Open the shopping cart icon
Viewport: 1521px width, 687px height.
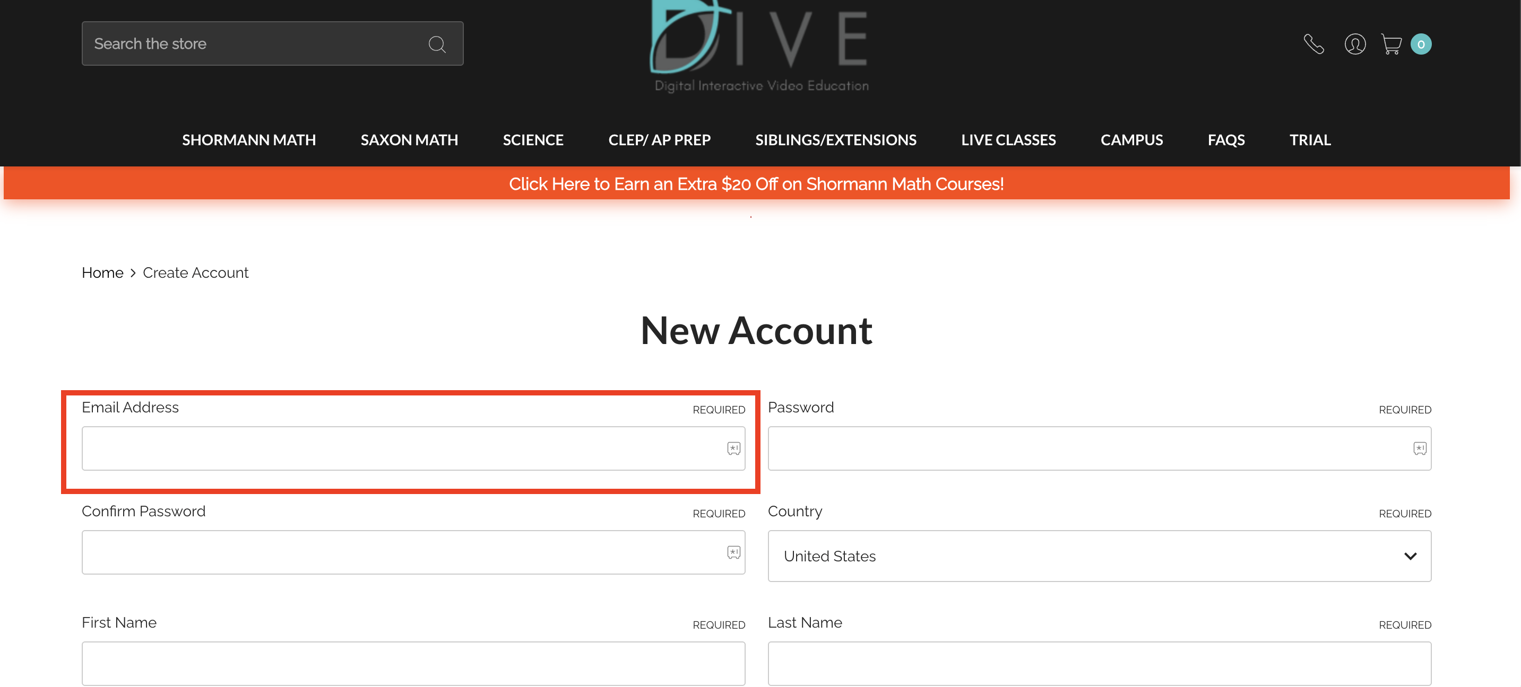pyautogui.click(x=1392, y=44)
